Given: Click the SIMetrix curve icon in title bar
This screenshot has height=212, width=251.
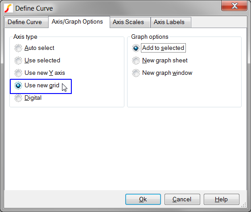Looking at the screenshot, I should (8, 8).
